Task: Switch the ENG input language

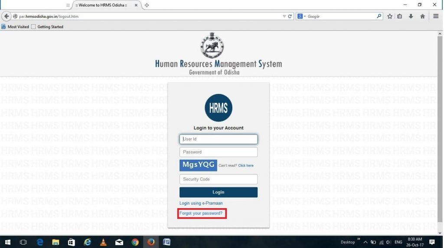Action: point(398,242)
